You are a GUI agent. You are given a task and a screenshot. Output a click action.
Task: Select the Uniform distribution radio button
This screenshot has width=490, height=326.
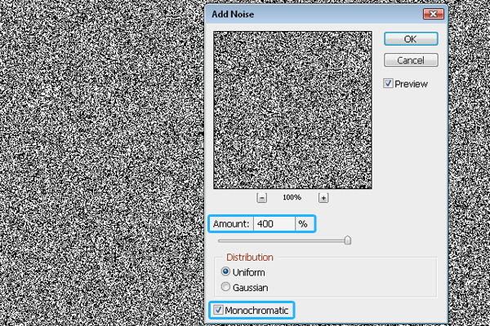pos(225,272)
